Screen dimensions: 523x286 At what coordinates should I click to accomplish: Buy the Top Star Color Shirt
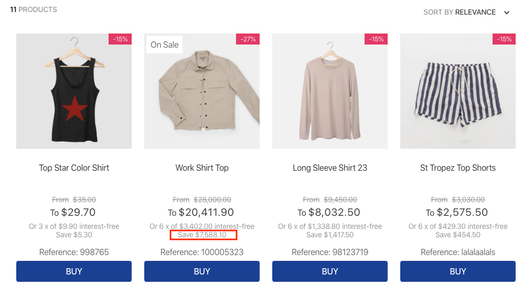pyautogui.click(x=74, y=271)
